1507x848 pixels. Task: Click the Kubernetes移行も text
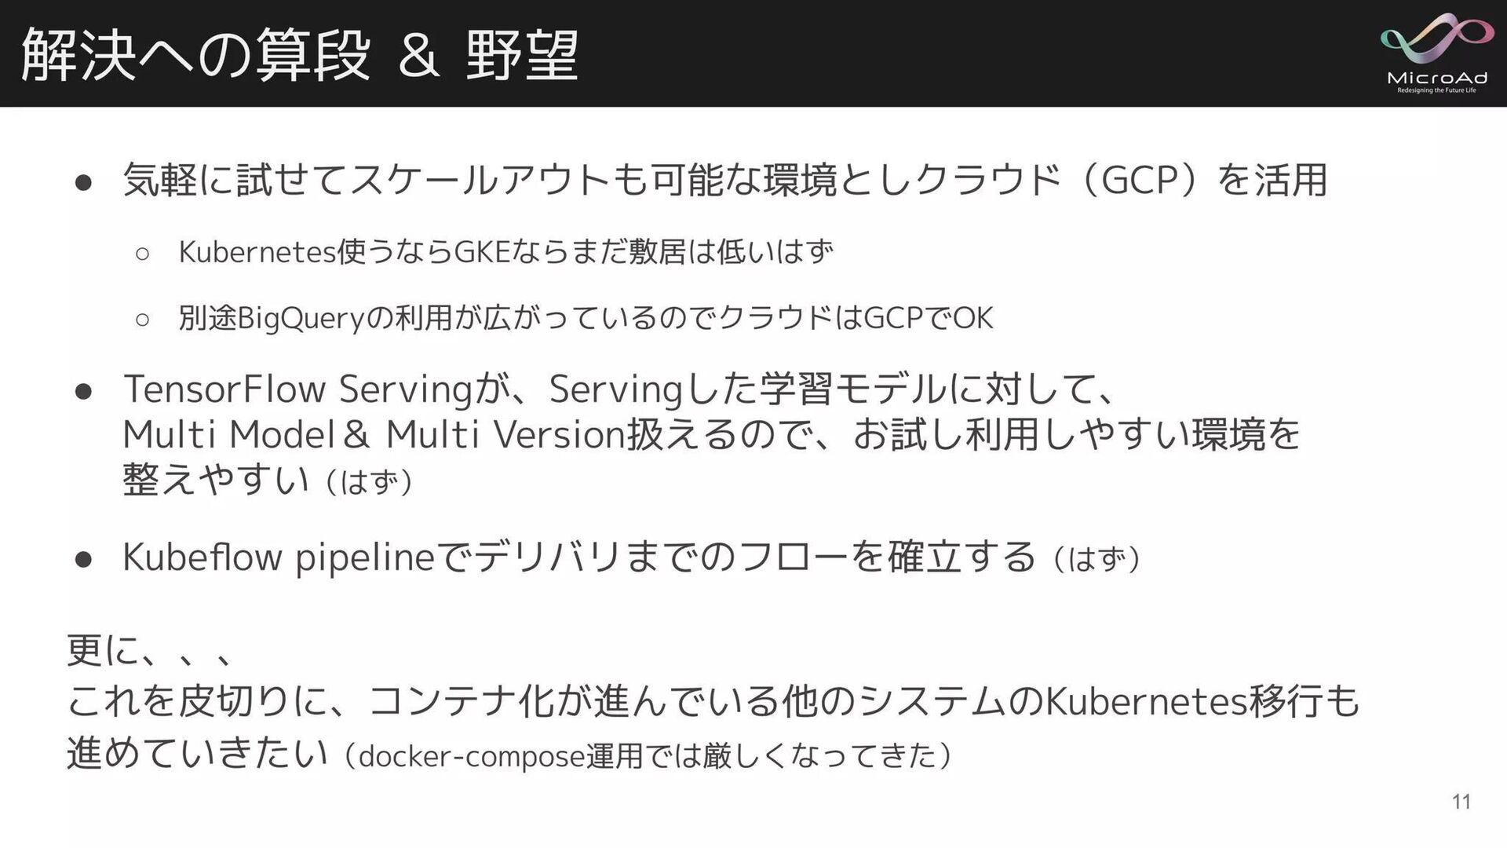coord(1201,701)
